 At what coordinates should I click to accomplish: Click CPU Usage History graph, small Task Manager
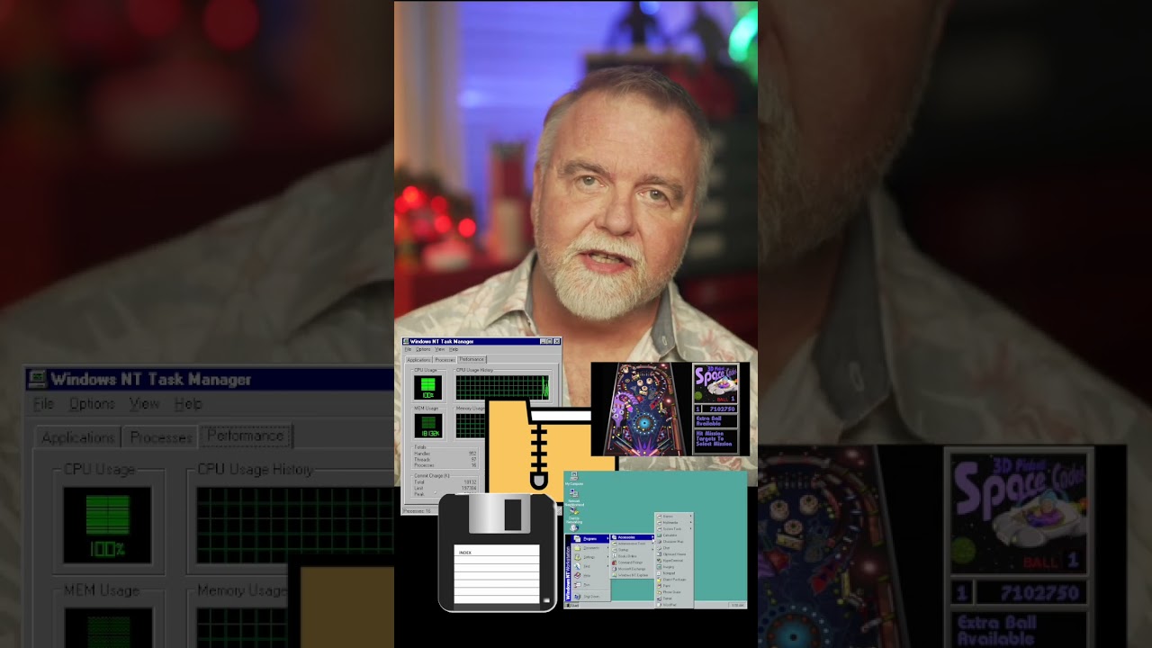502,387
